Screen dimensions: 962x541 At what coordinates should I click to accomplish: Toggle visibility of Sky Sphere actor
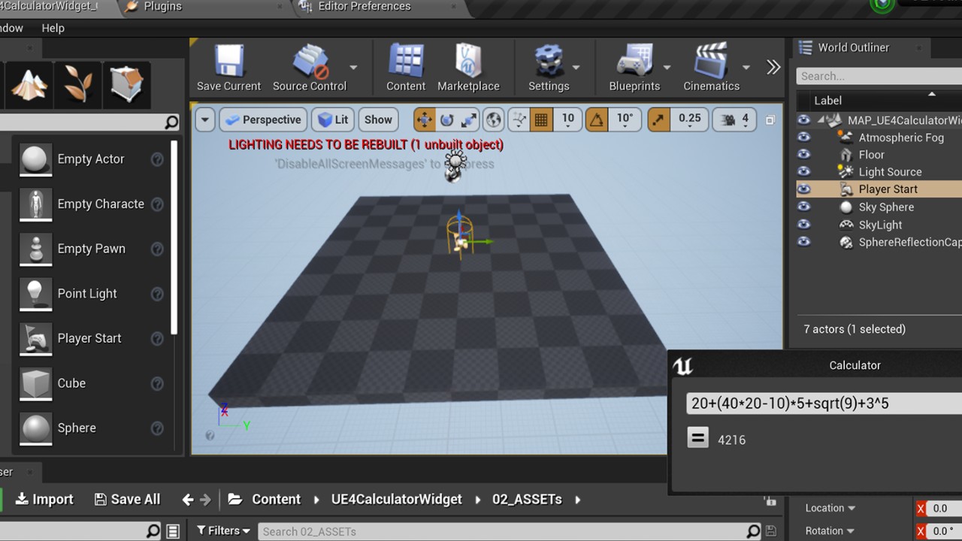tap(803, 207)
